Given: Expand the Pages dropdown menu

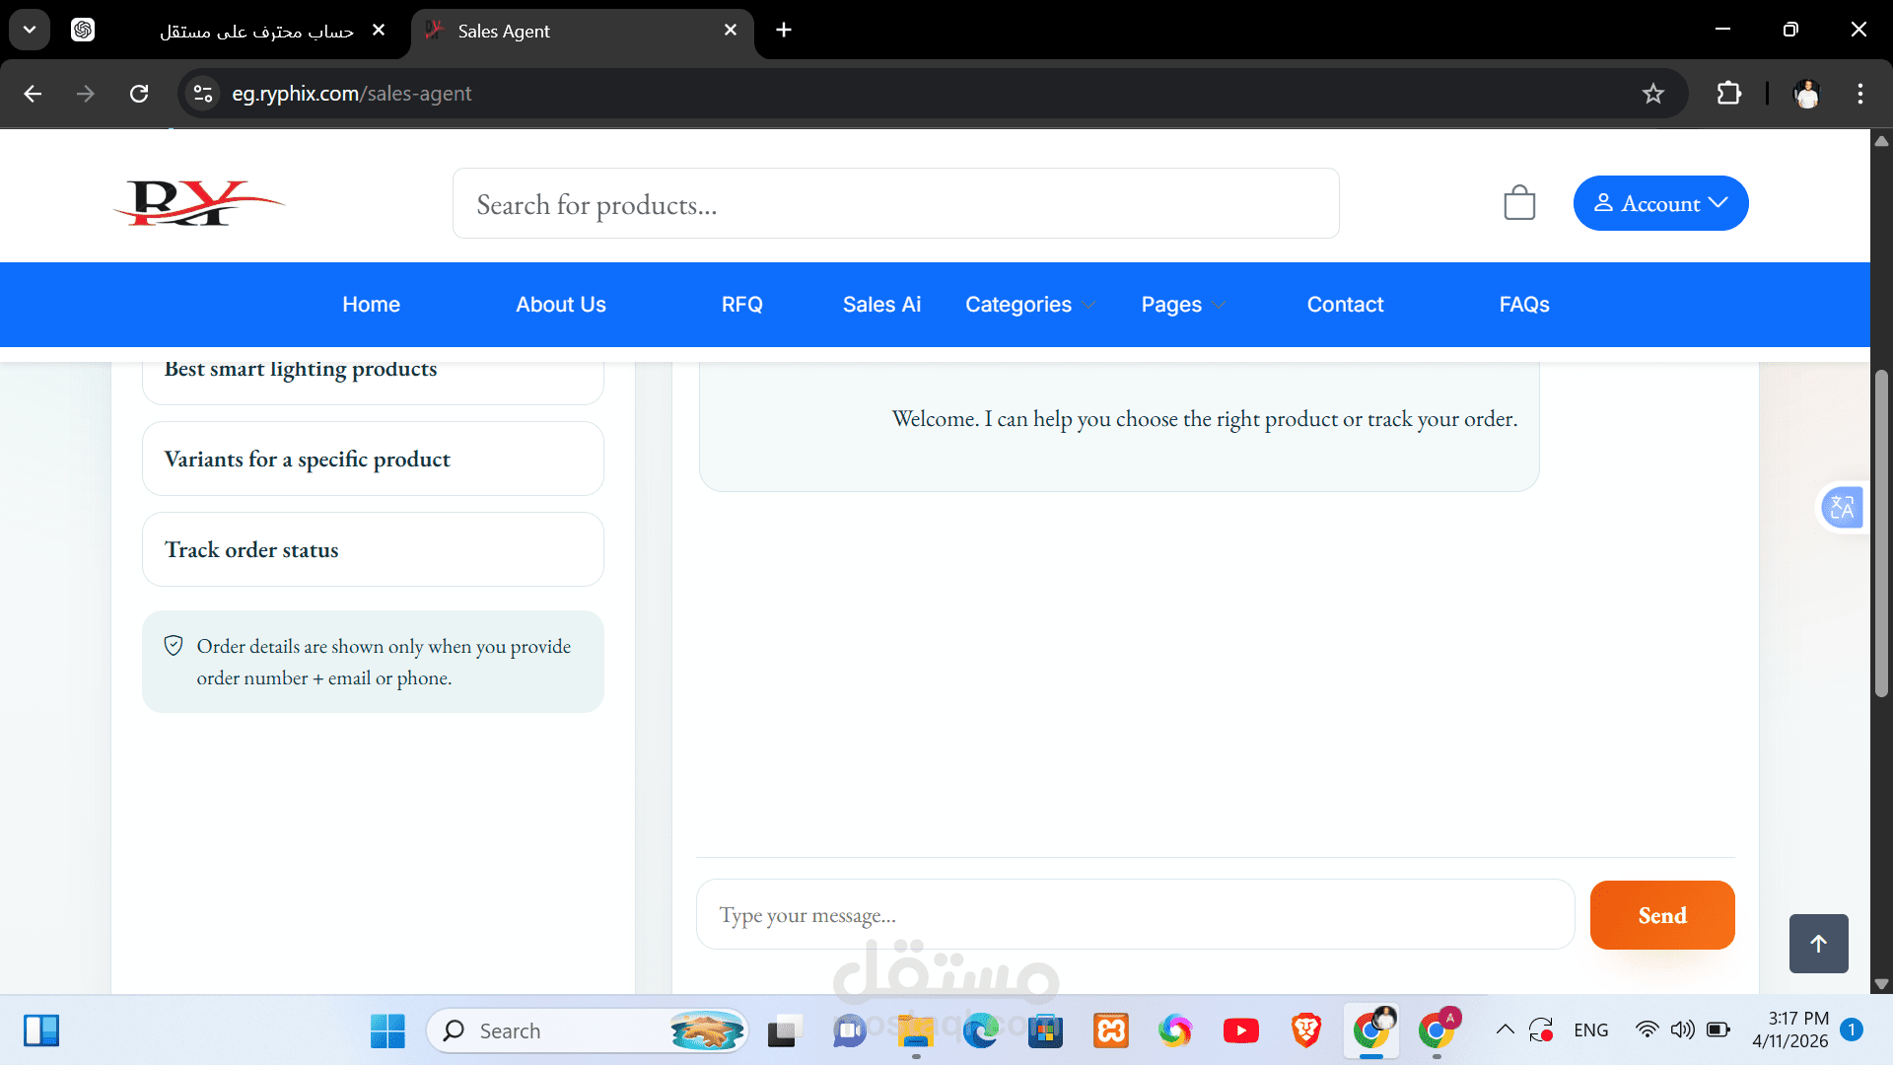Looking at the screenshot, I should [1171, 305].
